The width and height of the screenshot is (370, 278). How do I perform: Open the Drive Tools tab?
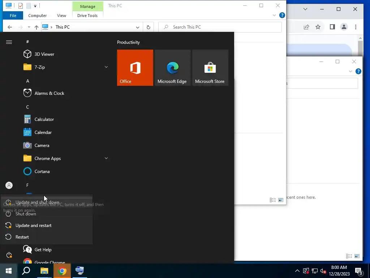click(x=87, y=16)
